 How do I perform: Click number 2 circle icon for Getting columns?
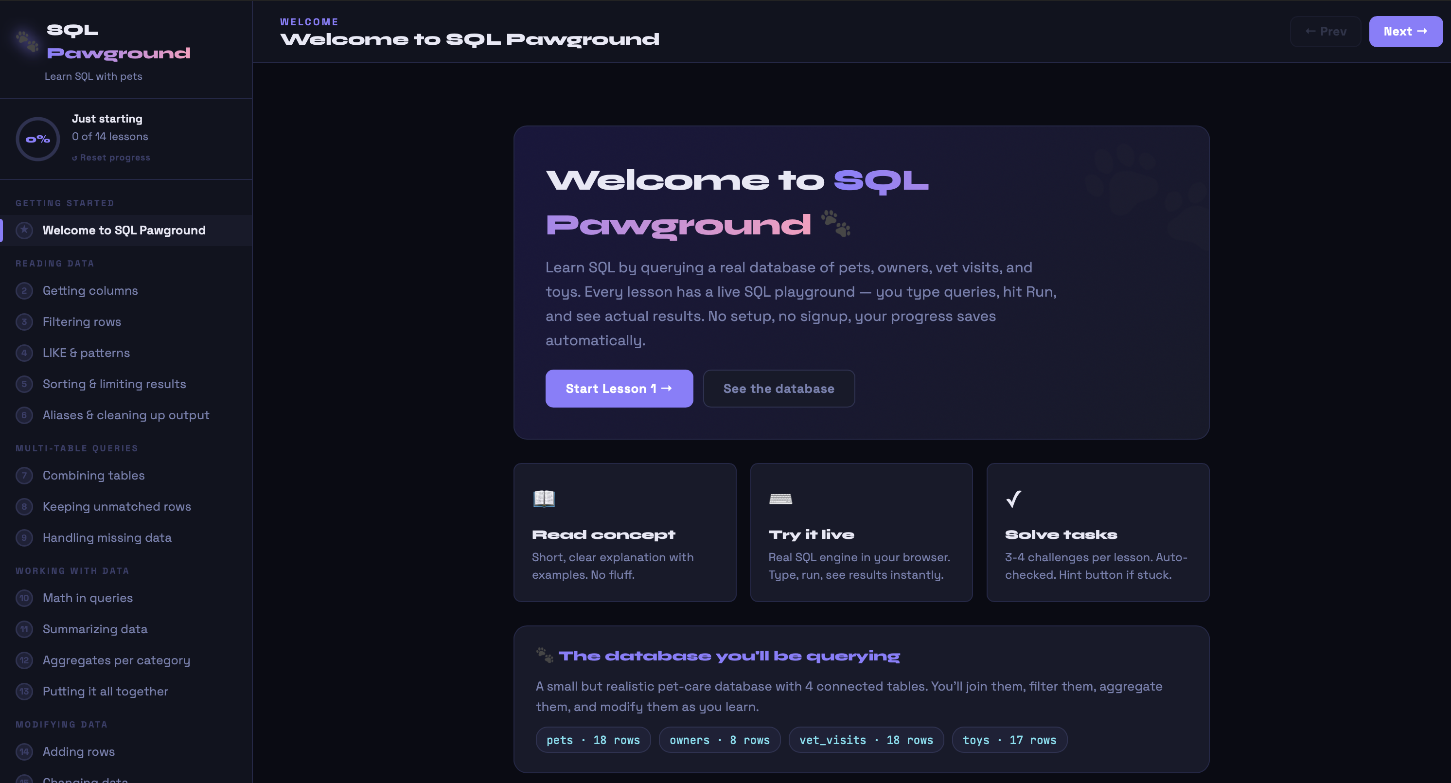point(24,291)
